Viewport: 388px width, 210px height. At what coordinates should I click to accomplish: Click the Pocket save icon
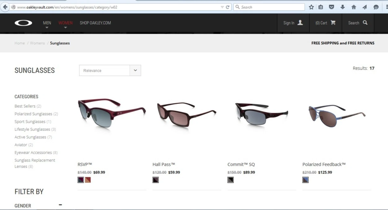click(x=331, y=7)
